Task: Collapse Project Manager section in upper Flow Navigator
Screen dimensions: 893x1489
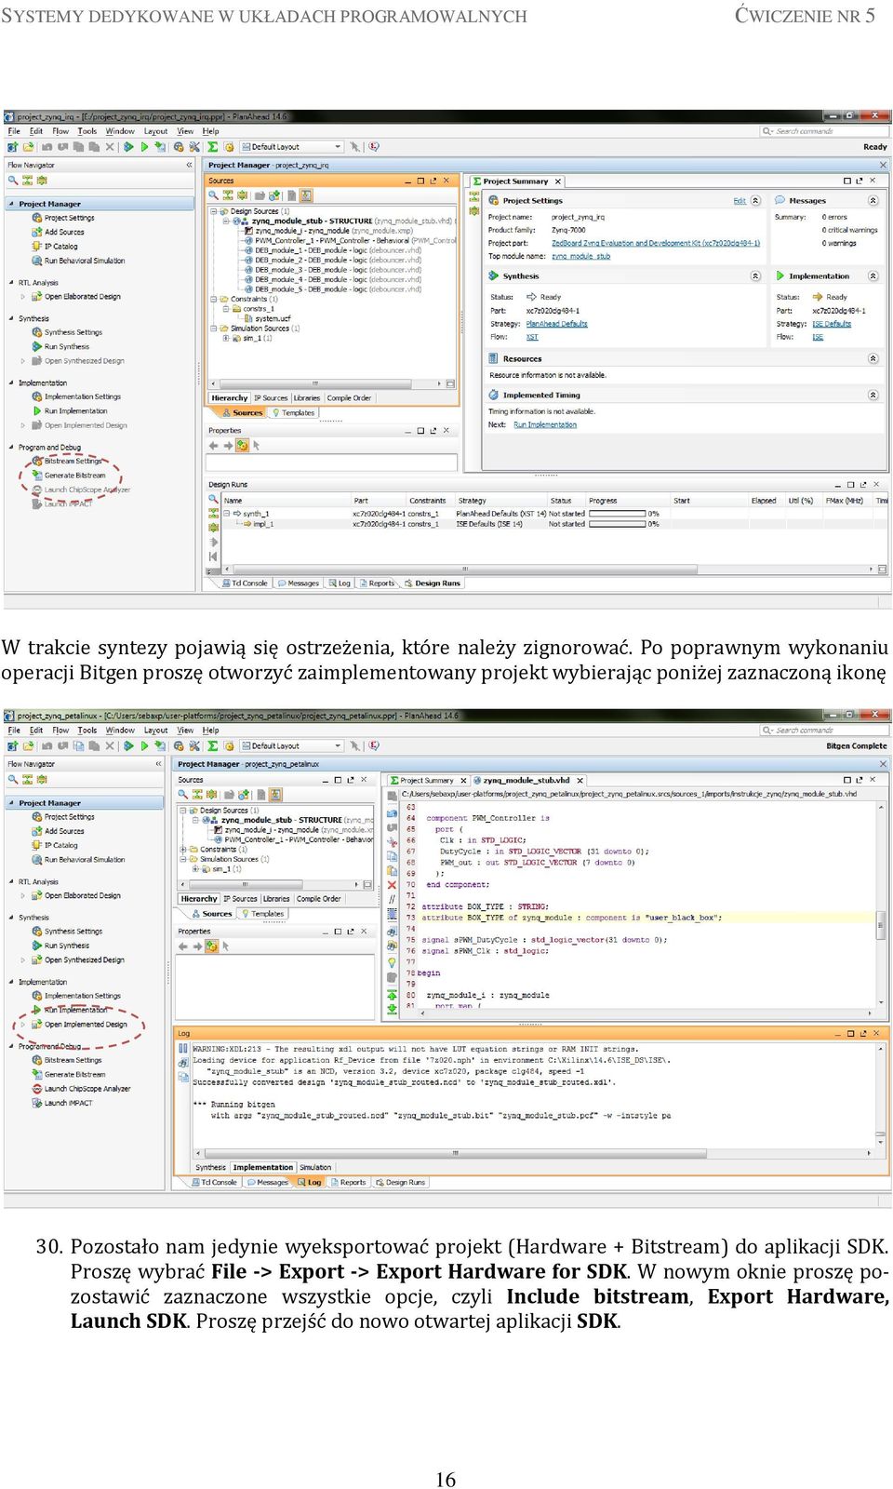Action: [x=11, y=204]
